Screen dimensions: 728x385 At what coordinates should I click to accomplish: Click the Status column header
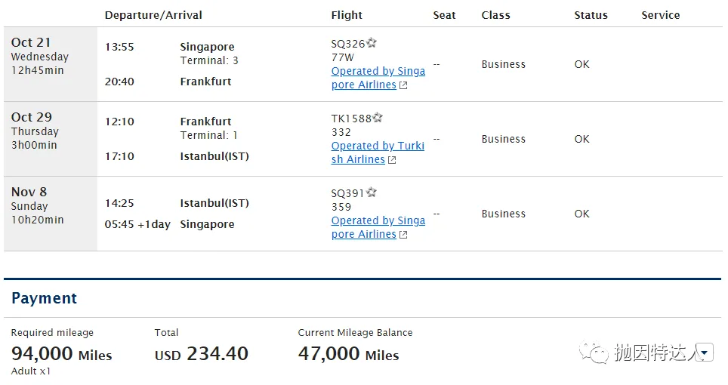pyautogui.click(x=591, y=15)
